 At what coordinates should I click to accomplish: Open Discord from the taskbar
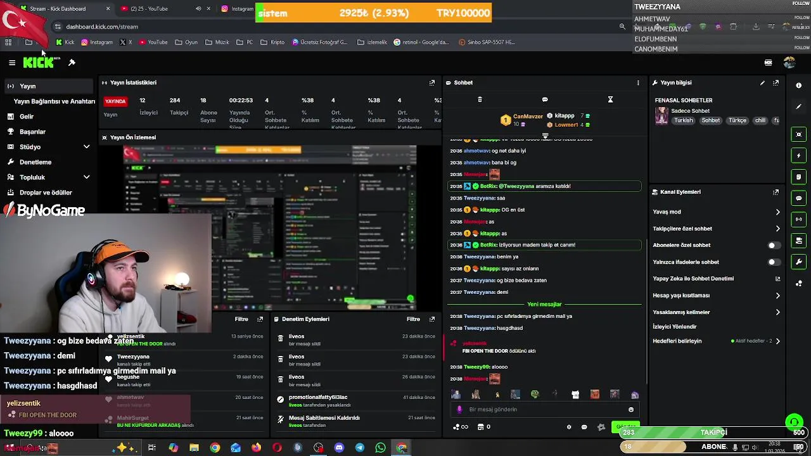click(339, 448)
